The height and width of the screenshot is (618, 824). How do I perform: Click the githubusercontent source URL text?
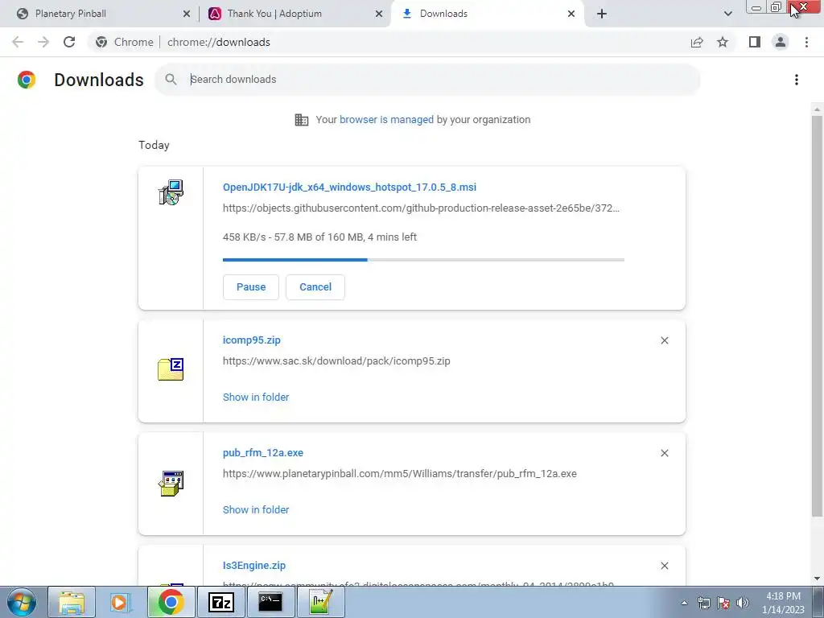click(421, 208)
